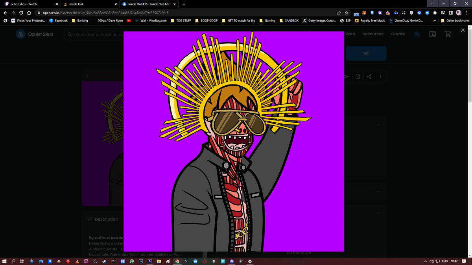Bookmark this page with the star
Image resolution: width=472 pixels, height=265 pixels.
coord(346,13)
